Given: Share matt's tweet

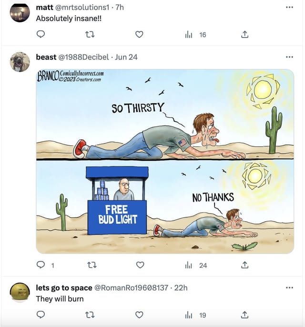Looking at the screenshot, I should [x=244, y=34].
